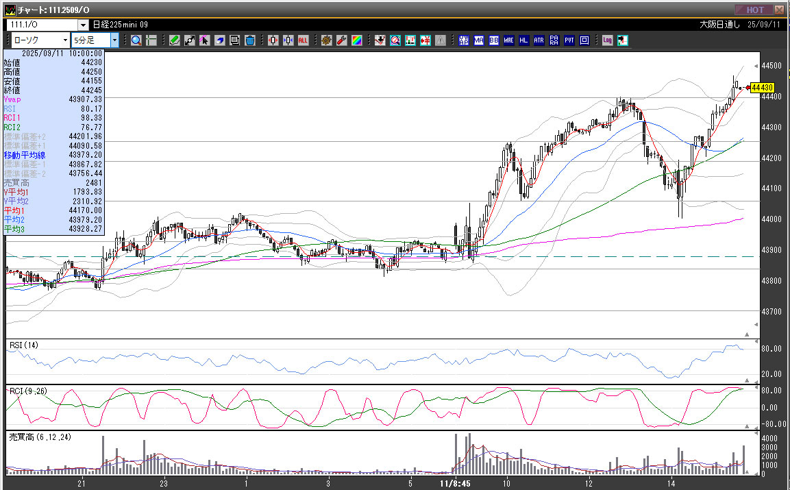Click the yellow 44430 current price marker
790x490 pixels.
coord(762,88)
